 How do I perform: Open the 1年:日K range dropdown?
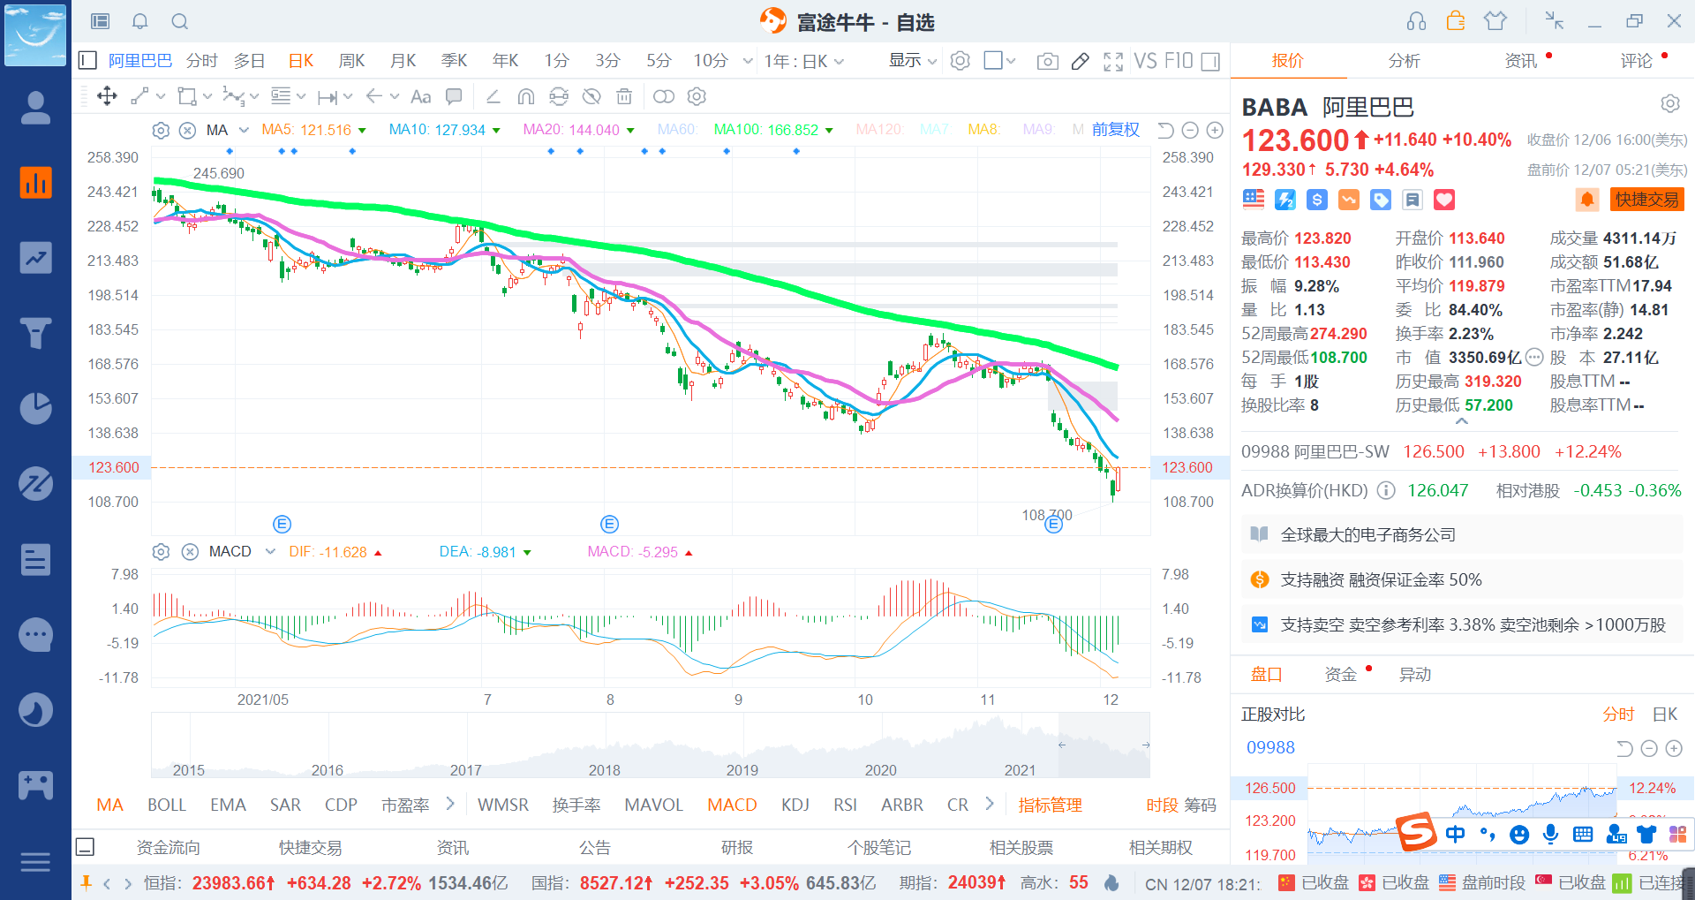(x=803, y=61)
